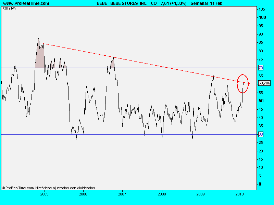Click the Semanal timeframe label
The height and width of the screenshot is (205, 274).
click(x=199, y=3)
